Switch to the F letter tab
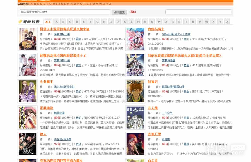The width and height of the screenshot is (251, 162). (91, 22)
